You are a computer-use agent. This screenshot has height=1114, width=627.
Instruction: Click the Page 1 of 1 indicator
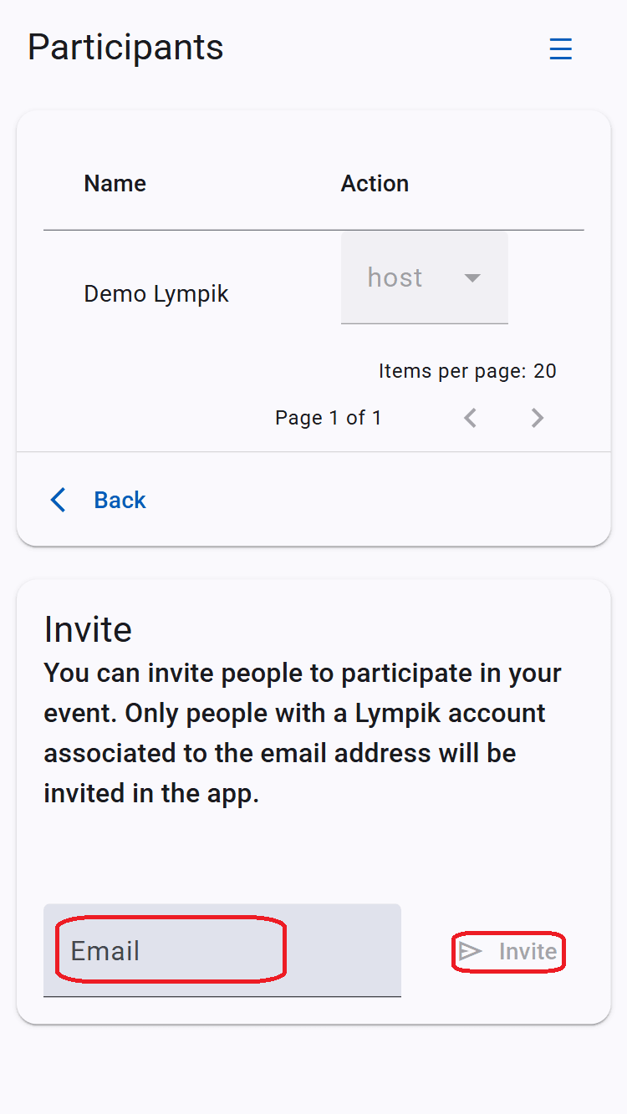click(329, 418)
